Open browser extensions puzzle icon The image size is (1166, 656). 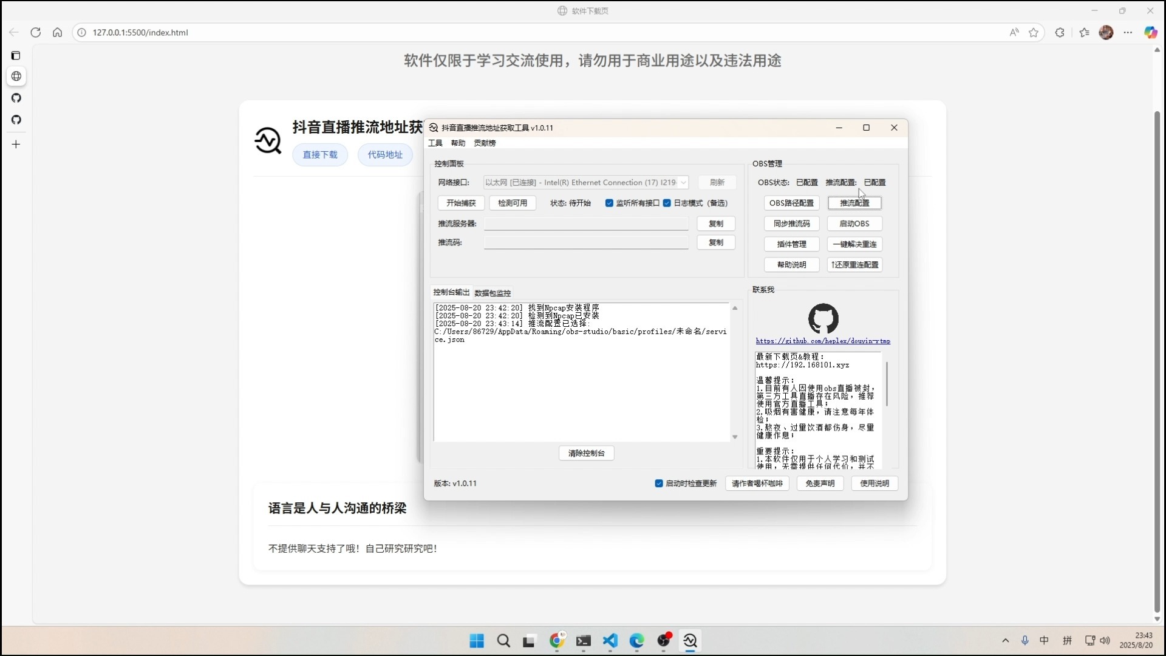tap(1060, 32)
